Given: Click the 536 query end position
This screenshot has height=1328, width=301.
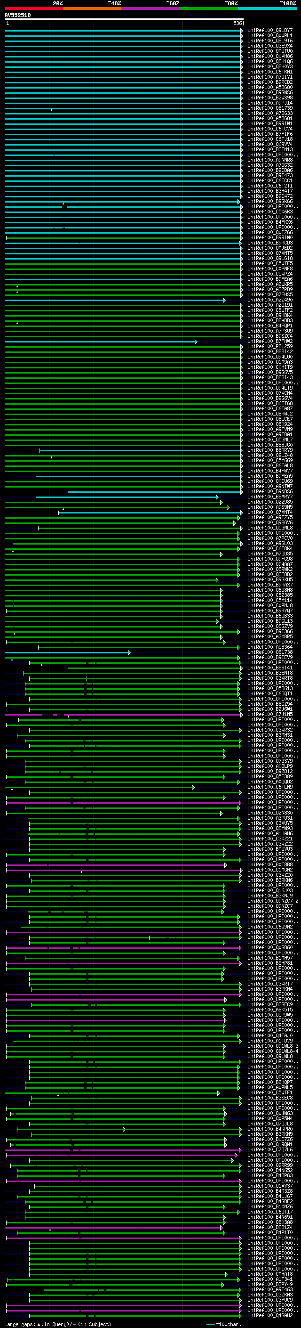Looking at the screenshot, I should coord(238,23).
